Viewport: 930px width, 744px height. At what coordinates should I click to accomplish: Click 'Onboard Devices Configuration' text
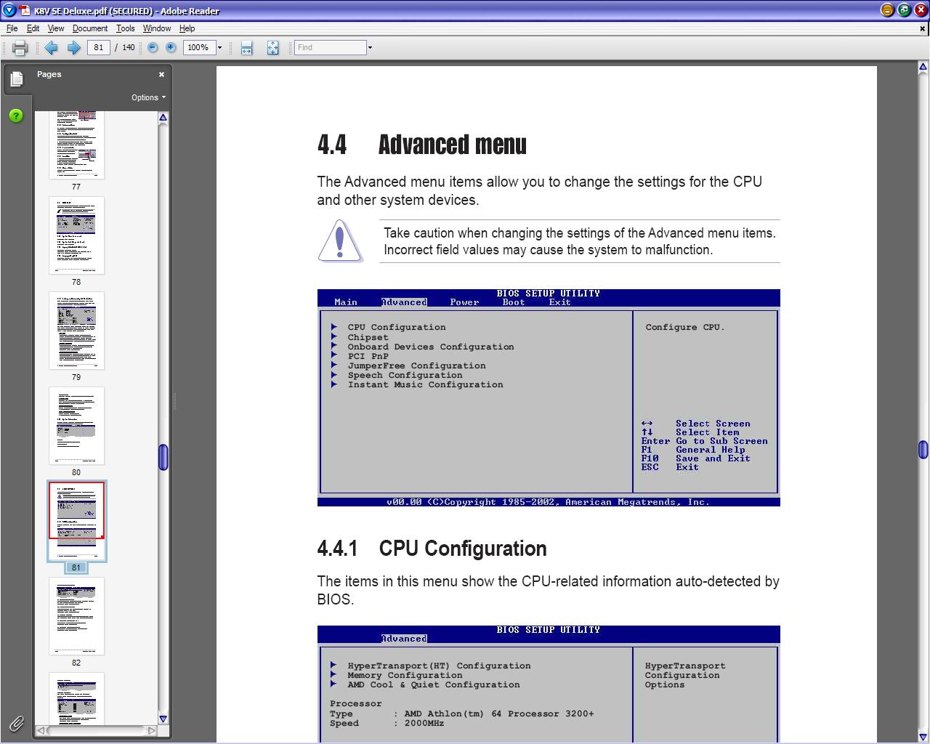(x=431, y=347)
